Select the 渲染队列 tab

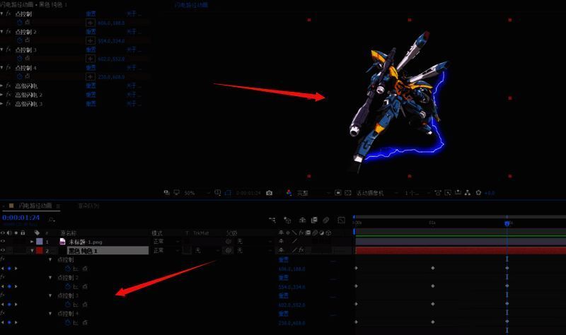coord(88,206)
